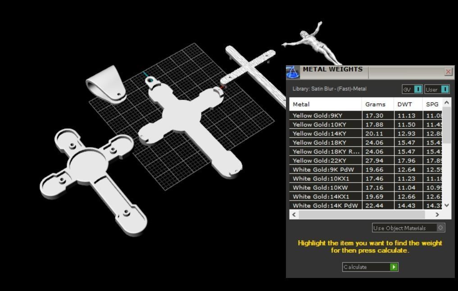Sort by the Grams column header
Viewport: 458px width, 291px height.
[378, 104]
